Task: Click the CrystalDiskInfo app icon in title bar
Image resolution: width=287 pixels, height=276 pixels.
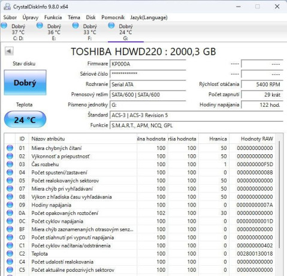Action: 7,7
